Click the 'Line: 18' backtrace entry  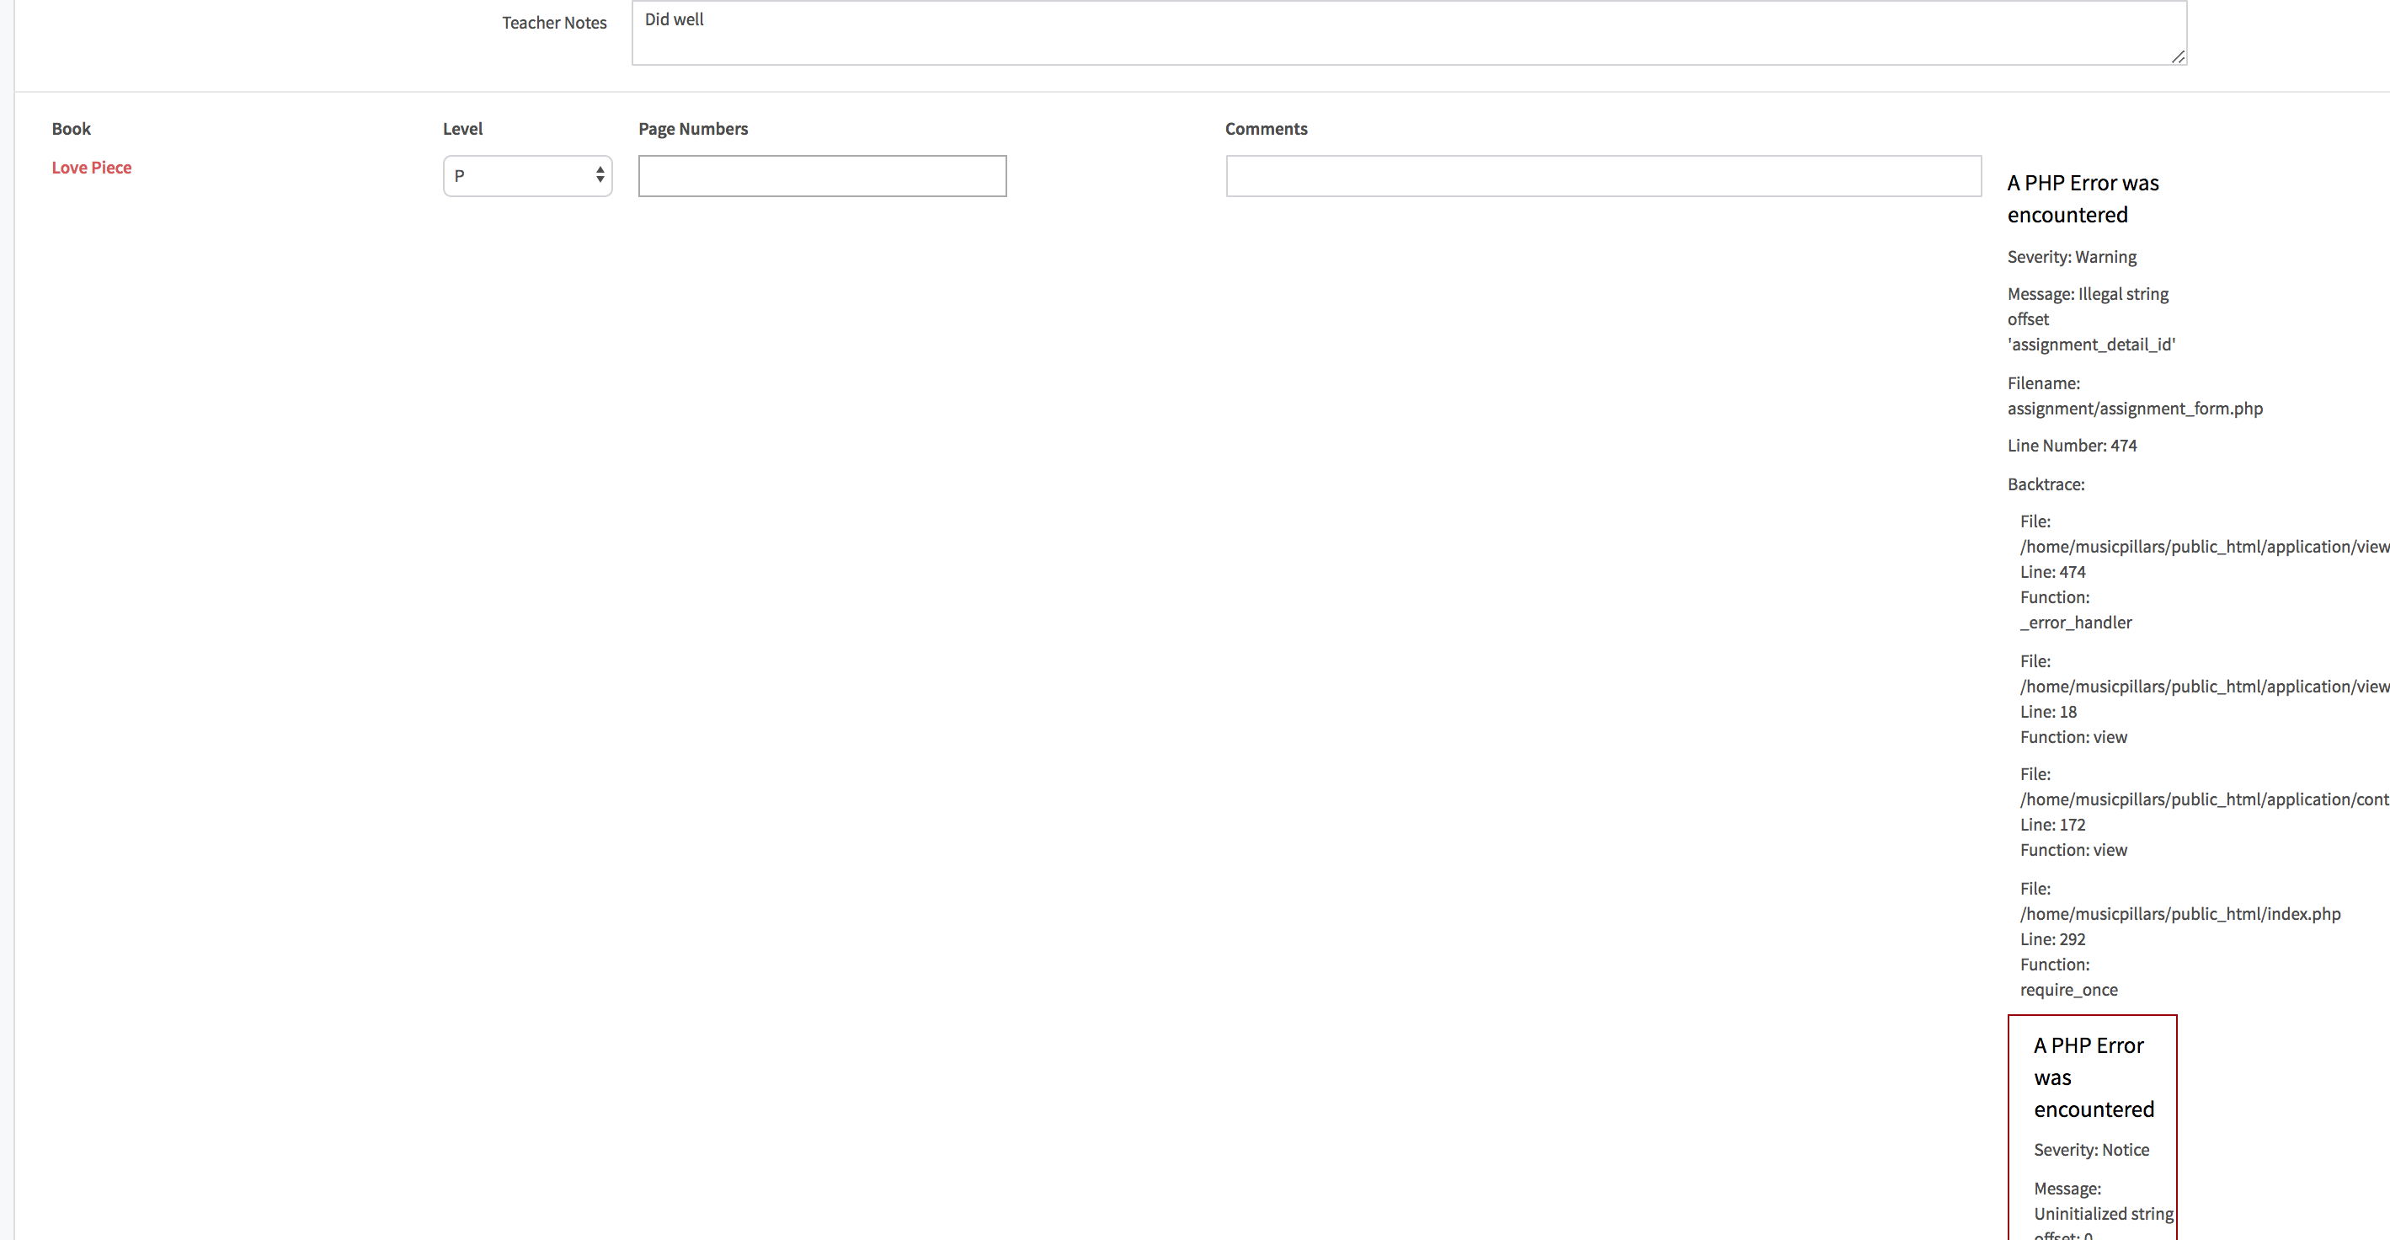point(2049,711)
